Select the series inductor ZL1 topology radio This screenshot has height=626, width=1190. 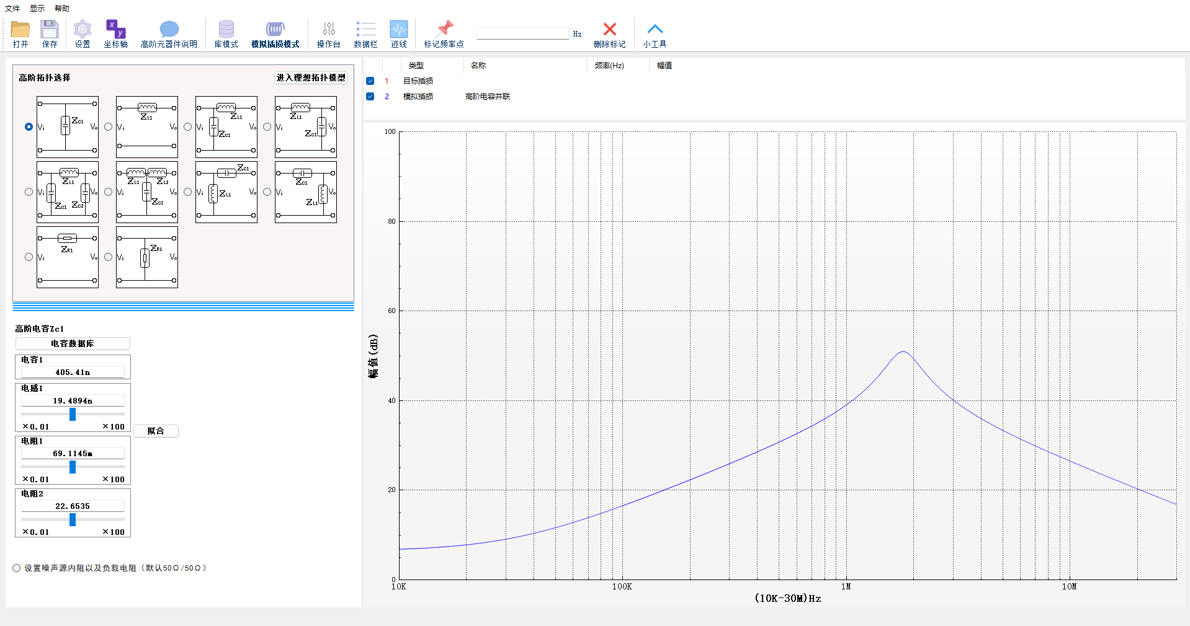click(108, 126)
